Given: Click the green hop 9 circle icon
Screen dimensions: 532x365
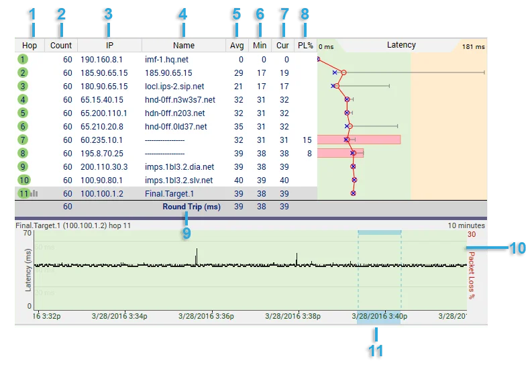Looking at the screenshot, I should click(x=23, y=166).
